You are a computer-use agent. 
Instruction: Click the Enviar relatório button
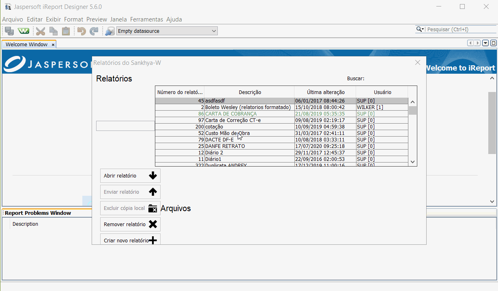[130, 192]
